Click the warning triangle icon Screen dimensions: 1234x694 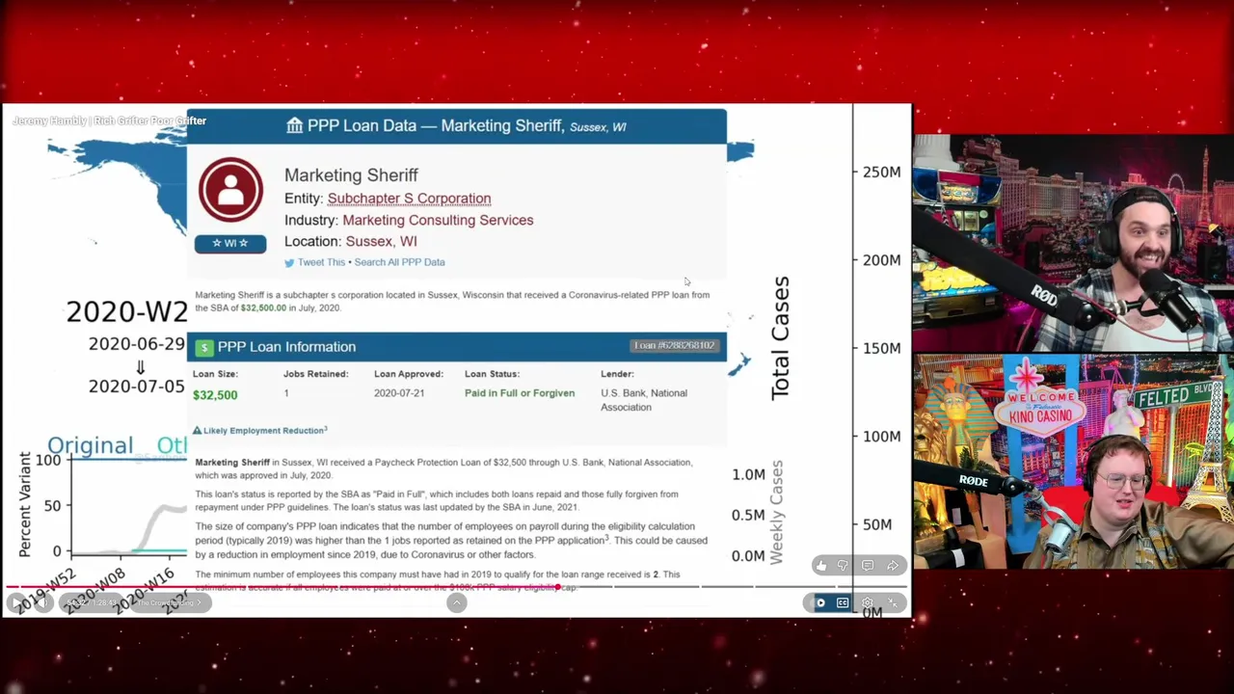tap(197, 431)
